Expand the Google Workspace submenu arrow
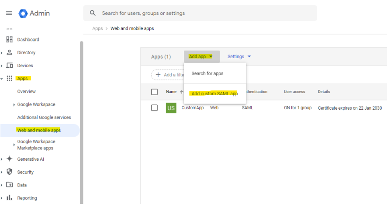Viewport: 387px width, 207px height. point(14,105)
